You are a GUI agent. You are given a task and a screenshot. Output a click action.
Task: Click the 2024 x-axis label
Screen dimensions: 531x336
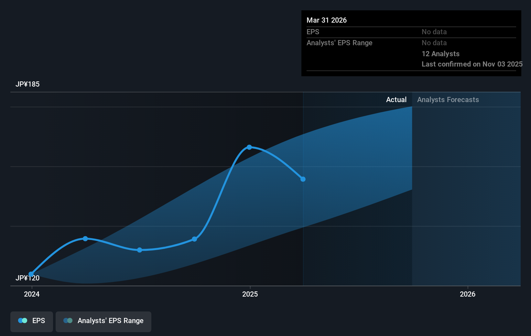[x=32, y=294]
